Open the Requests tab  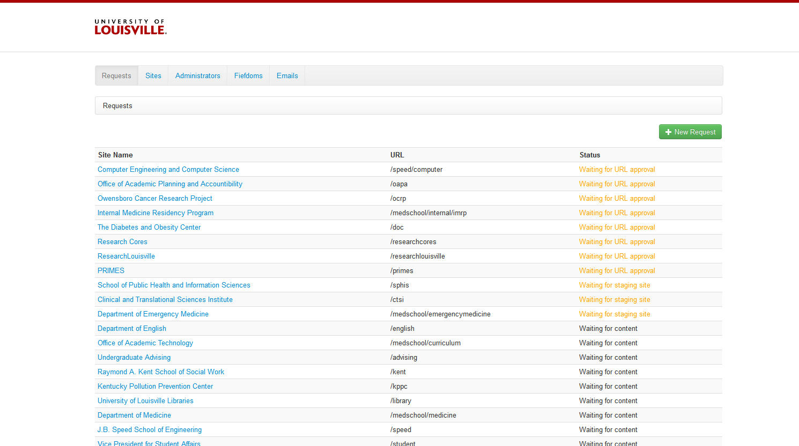(x=116, y=75)
